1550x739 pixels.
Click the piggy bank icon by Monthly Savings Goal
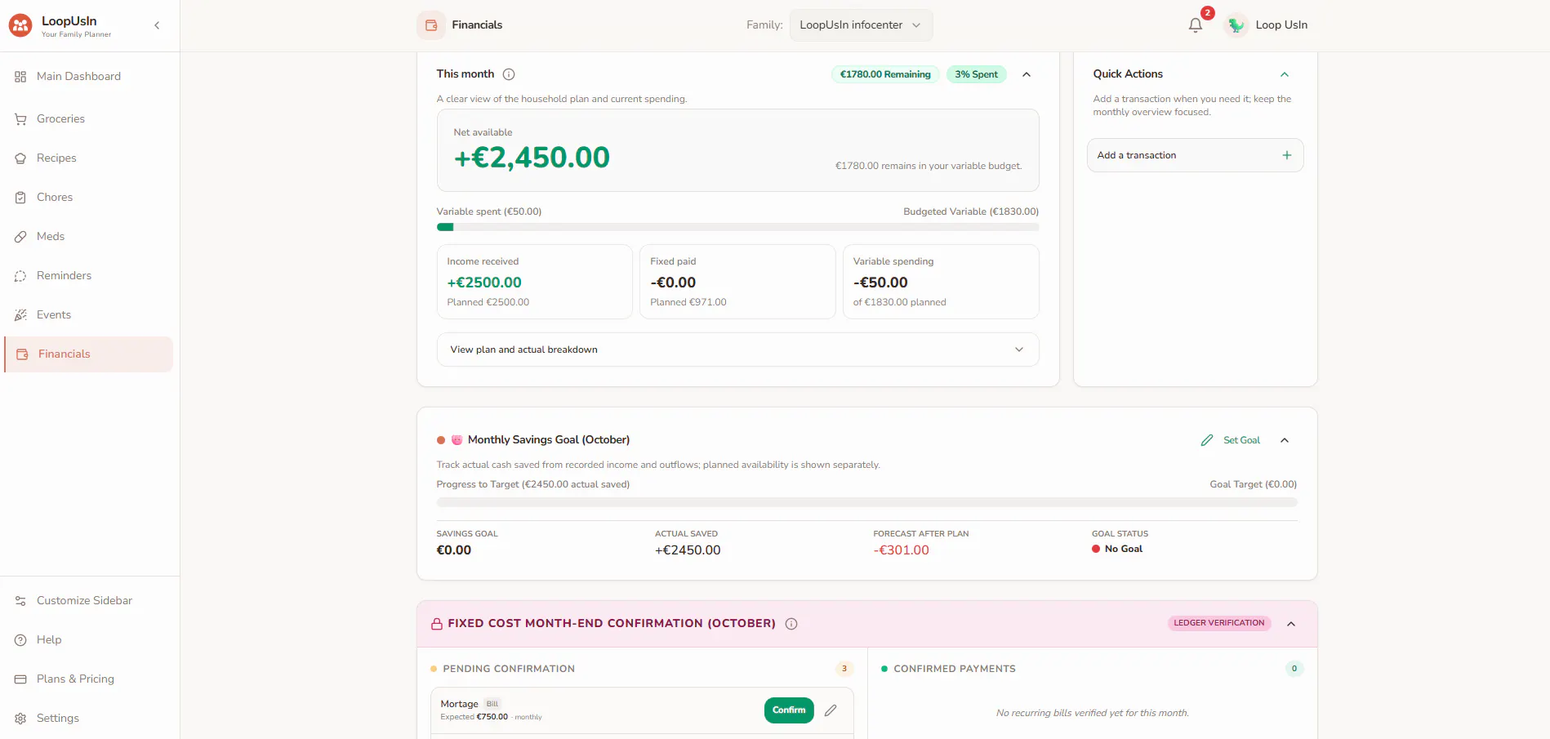pyautogui.click(x=457, y=440)
